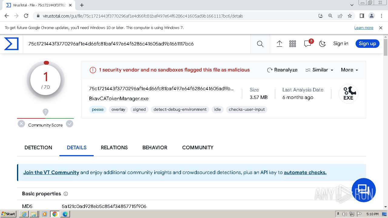Click the browser forward arrow
The image size is (388, 218).
[16, 16]
